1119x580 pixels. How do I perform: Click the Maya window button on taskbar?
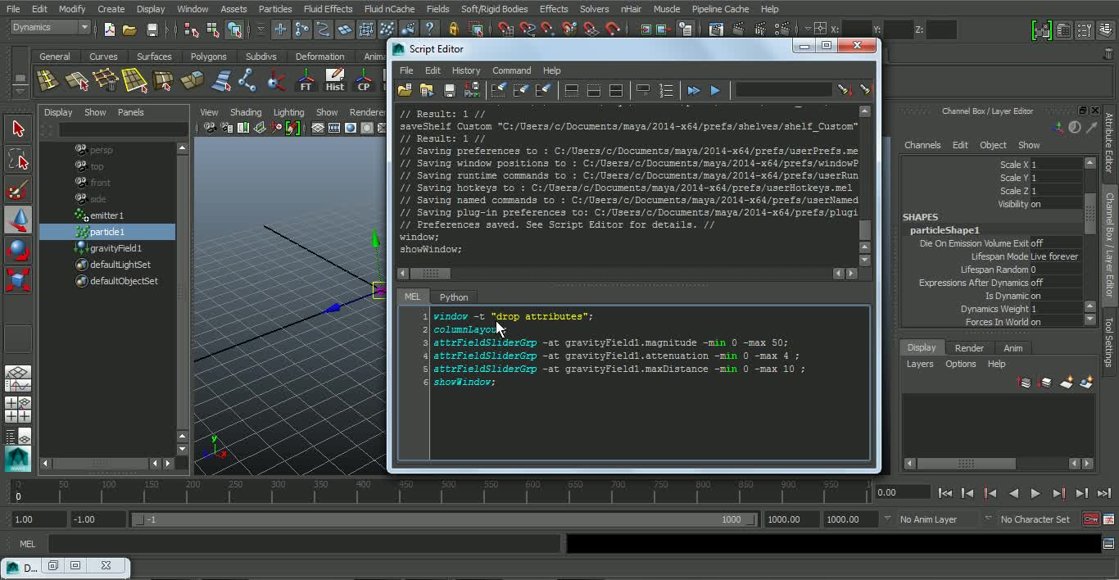(x=22, y=567)
